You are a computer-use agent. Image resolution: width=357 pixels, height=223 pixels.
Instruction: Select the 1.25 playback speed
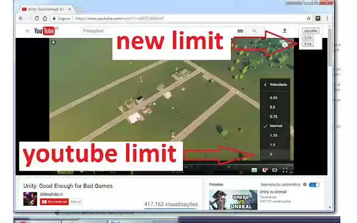click(275, 135)
